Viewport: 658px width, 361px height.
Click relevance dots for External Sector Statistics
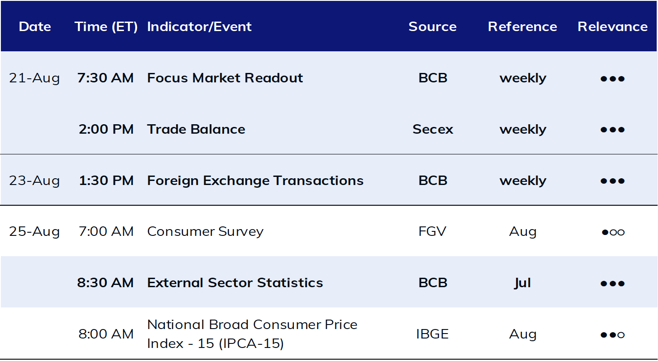coord(612,284)
